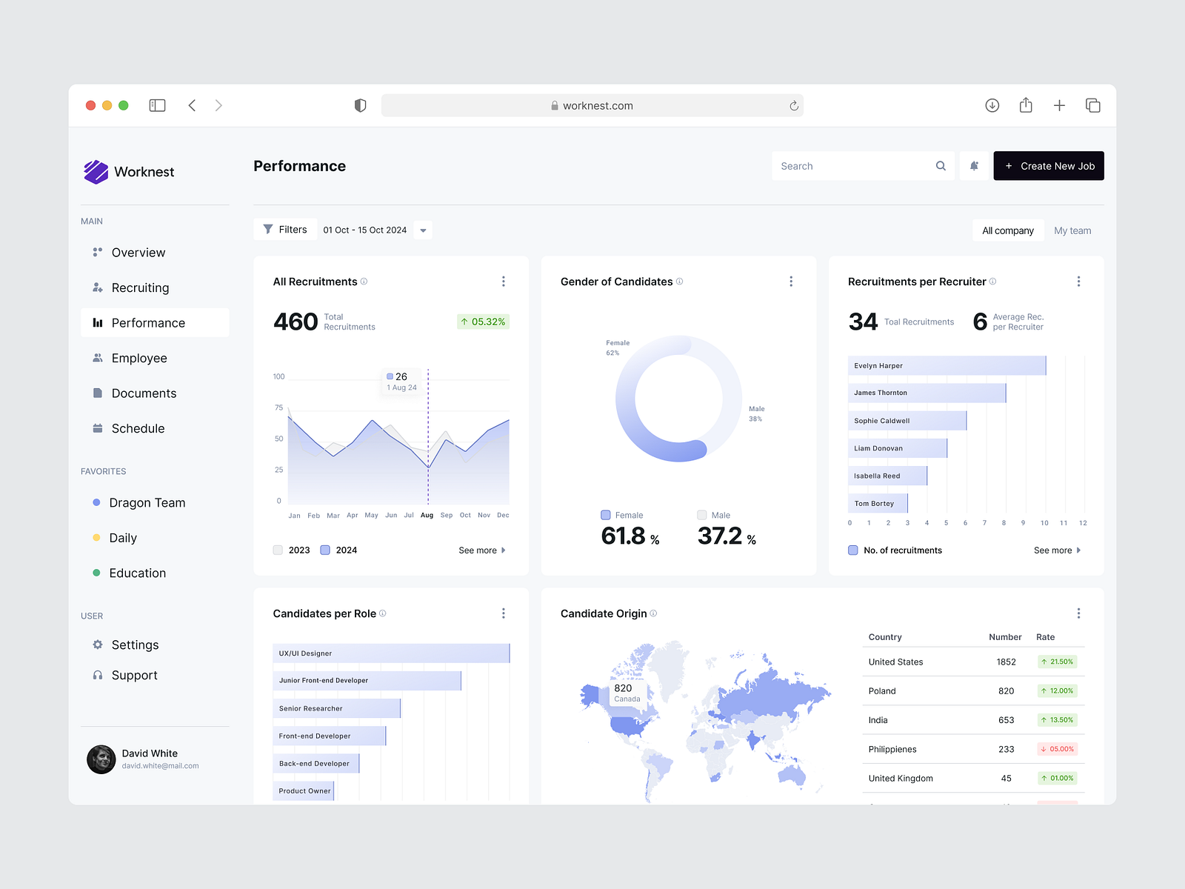
Task: Open the privacy shield icon
Action: pos(361,105)
